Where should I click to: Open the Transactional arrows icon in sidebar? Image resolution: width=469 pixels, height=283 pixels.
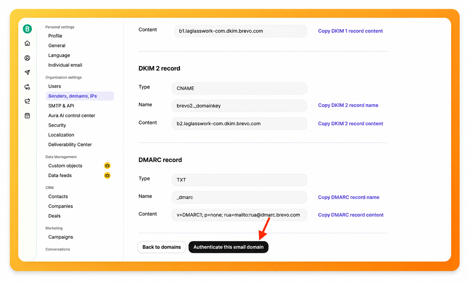tap(27, 101)
